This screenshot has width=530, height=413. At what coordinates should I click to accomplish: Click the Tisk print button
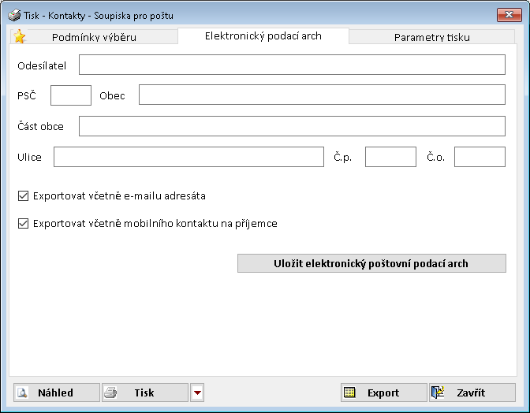(144, 393)
